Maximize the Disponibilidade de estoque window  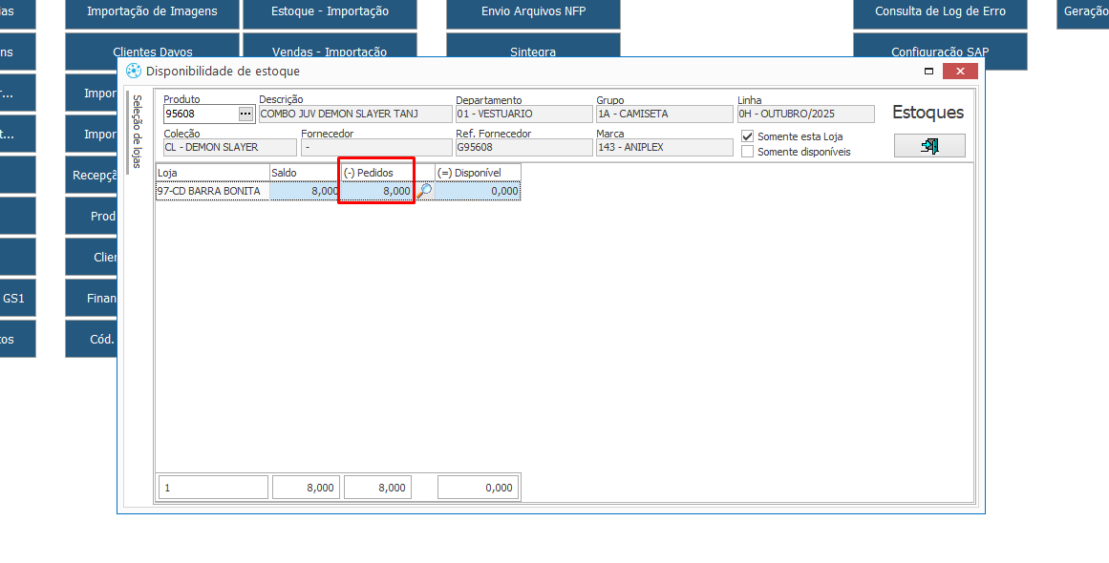click(928, 72)
